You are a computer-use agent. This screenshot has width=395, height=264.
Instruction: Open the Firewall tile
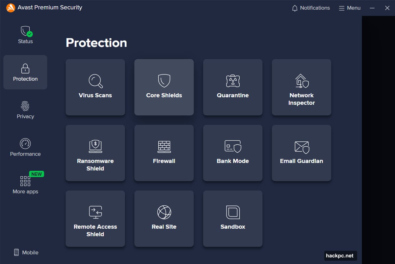point(164,153)
